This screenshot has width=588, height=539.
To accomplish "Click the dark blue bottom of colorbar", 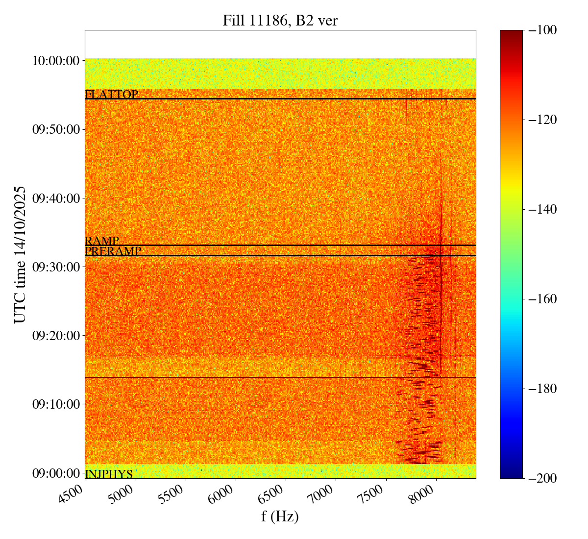I will (511, 474).
